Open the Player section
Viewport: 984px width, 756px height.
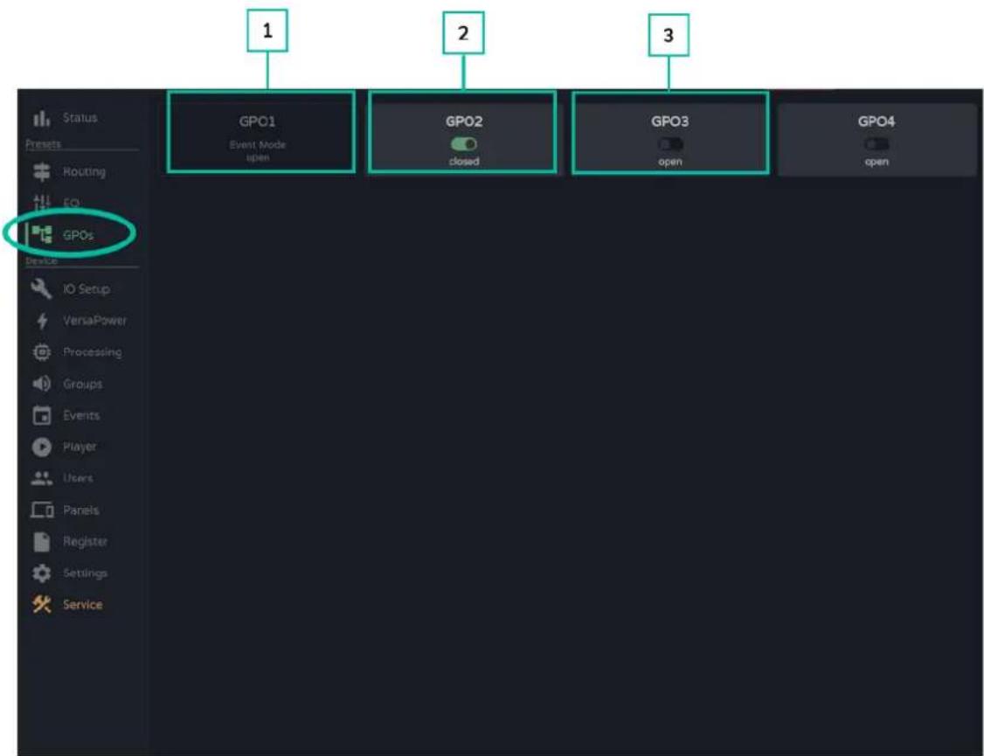[x=80, y=447]
